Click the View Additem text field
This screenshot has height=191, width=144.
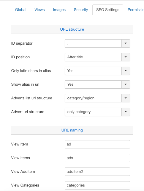click(97, 172)
